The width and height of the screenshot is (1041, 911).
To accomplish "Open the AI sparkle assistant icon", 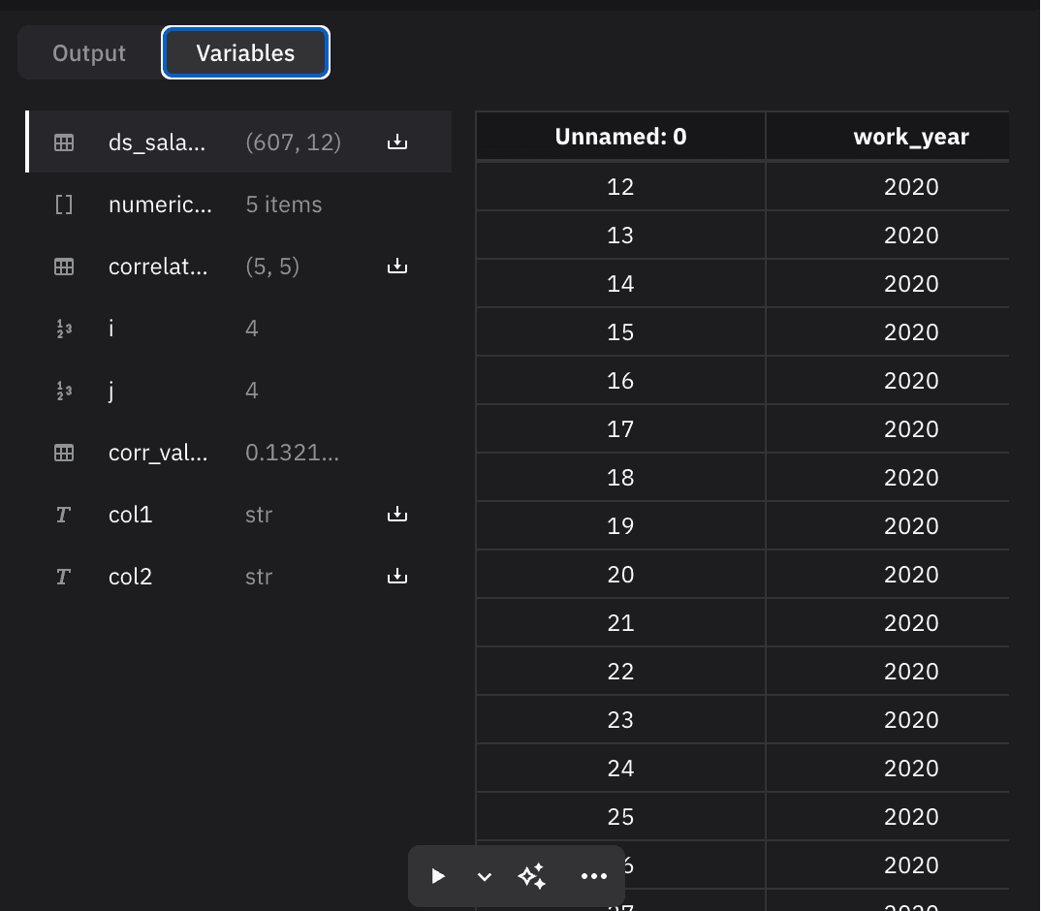I will [532, 876].
